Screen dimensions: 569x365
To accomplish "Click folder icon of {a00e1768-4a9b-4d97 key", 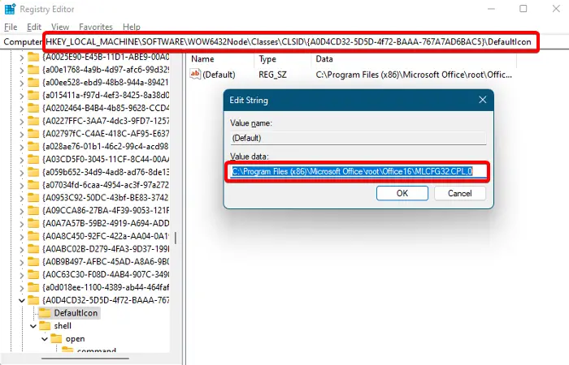I will [33, 70].
